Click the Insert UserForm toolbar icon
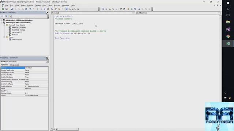This screenshot has height=131, width=234. click(x=7, y=9)
